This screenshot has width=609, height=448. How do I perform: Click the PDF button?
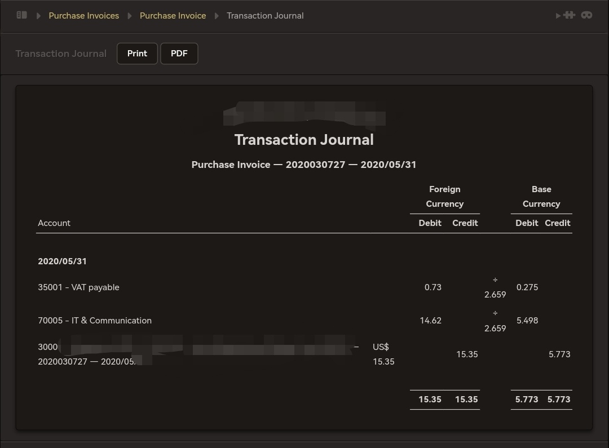coord(179,53)
